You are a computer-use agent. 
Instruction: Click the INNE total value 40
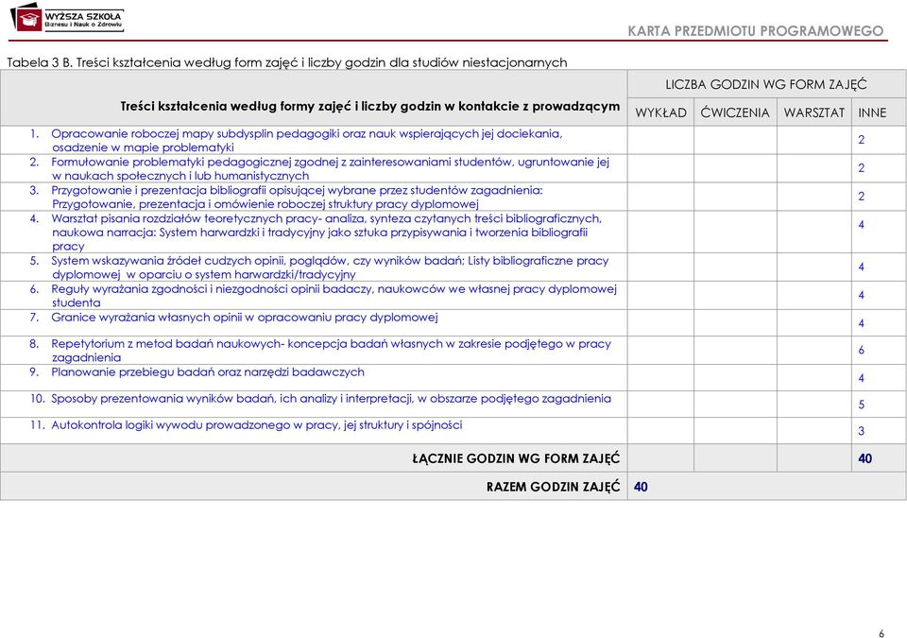[864, 458]
